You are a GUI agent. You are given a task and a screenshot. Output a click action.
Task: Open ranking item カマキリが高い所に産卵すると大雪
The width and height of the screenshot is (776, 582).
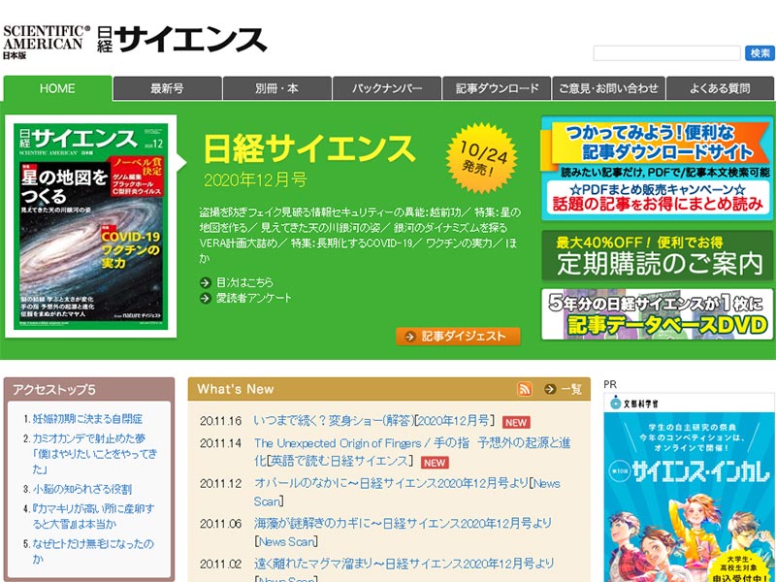93,516
